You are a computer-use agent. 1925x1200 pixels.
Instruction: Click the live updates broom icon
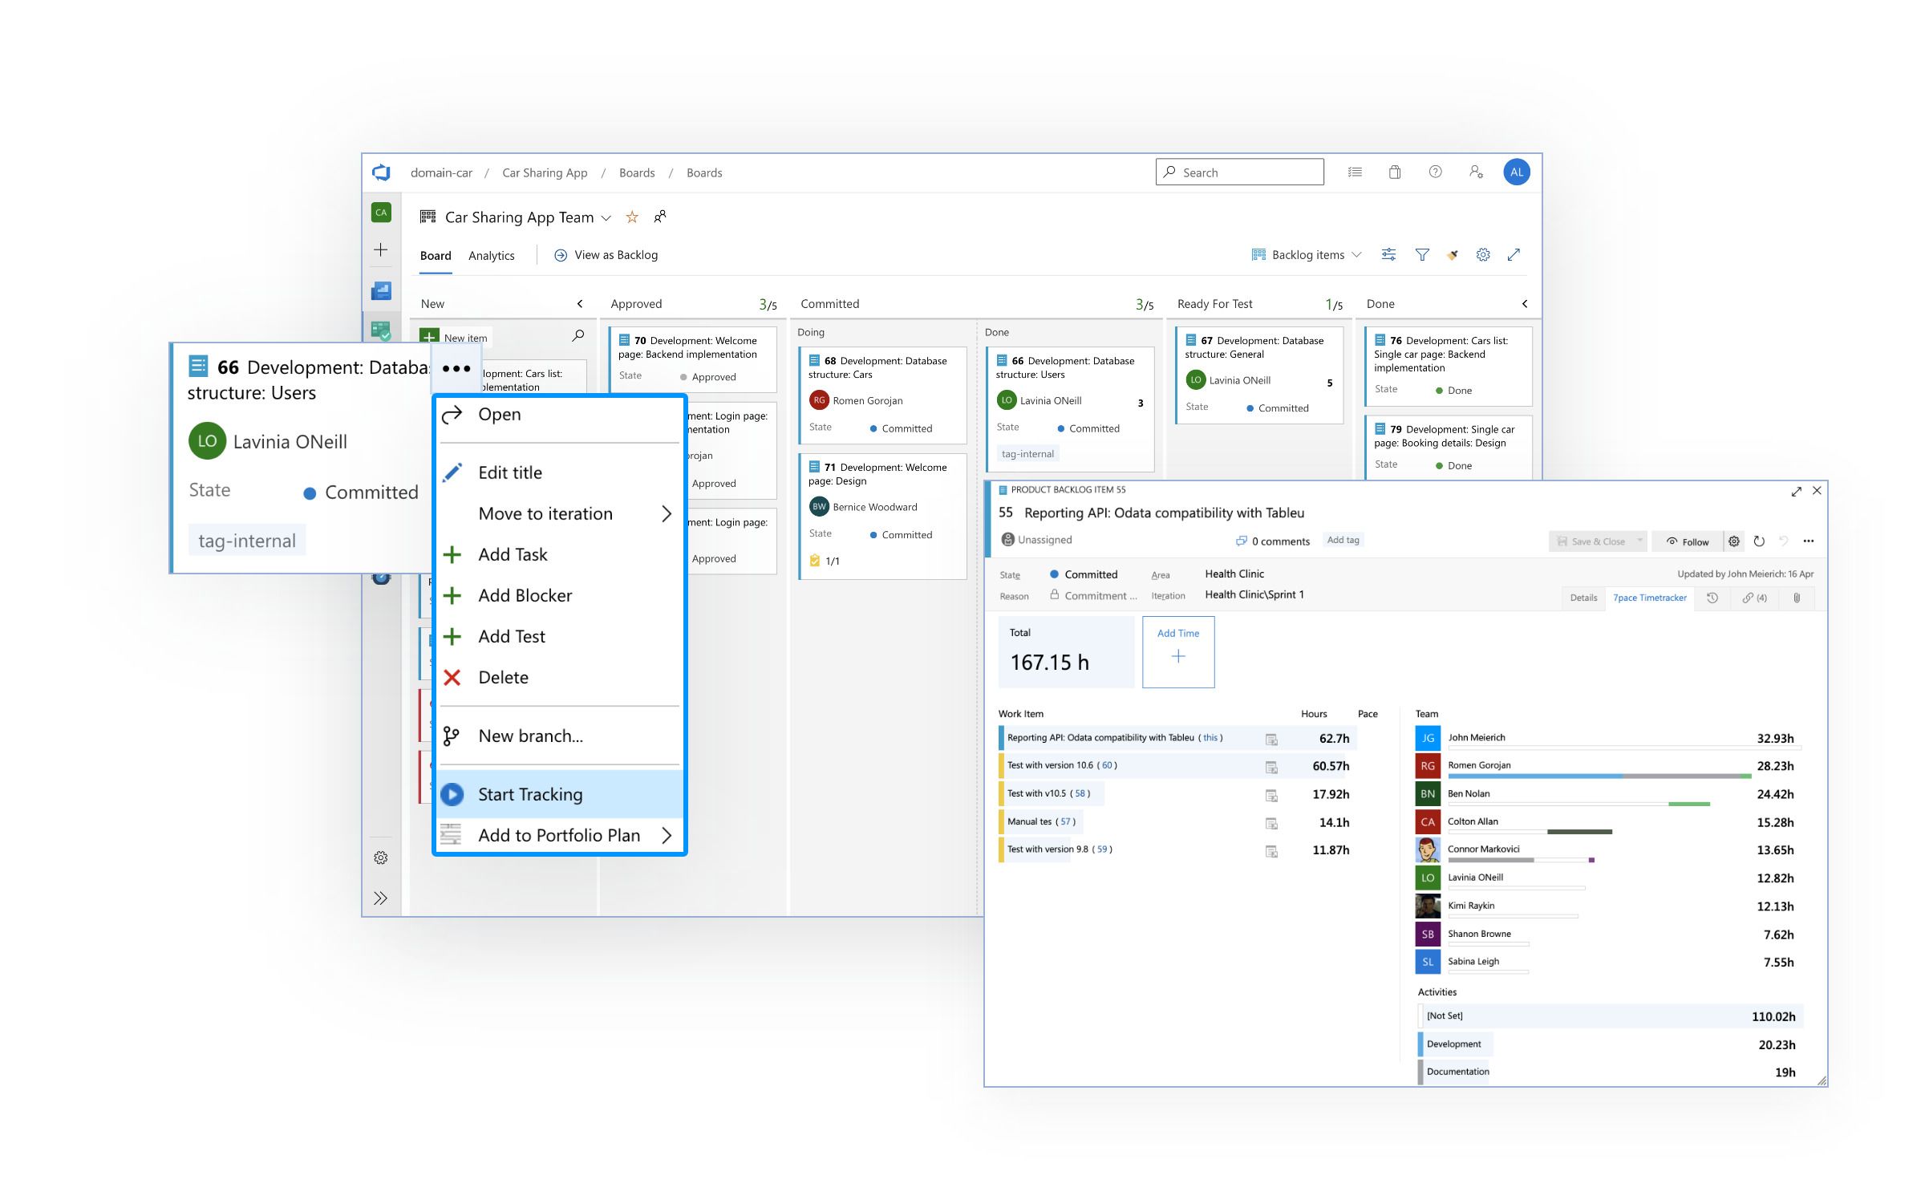pos(1452,254)
